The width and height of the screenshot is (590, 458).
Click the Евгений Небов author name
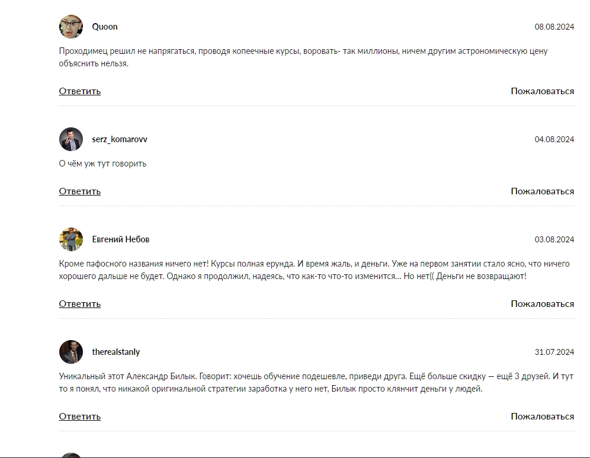pos(121,239)
